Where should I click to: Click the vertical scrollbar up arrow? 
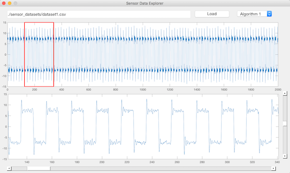click(285, 93)
